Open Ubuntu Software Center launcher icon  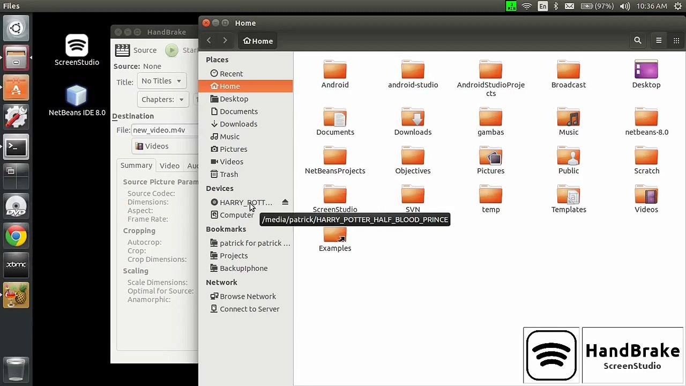(x=16, y=87)
